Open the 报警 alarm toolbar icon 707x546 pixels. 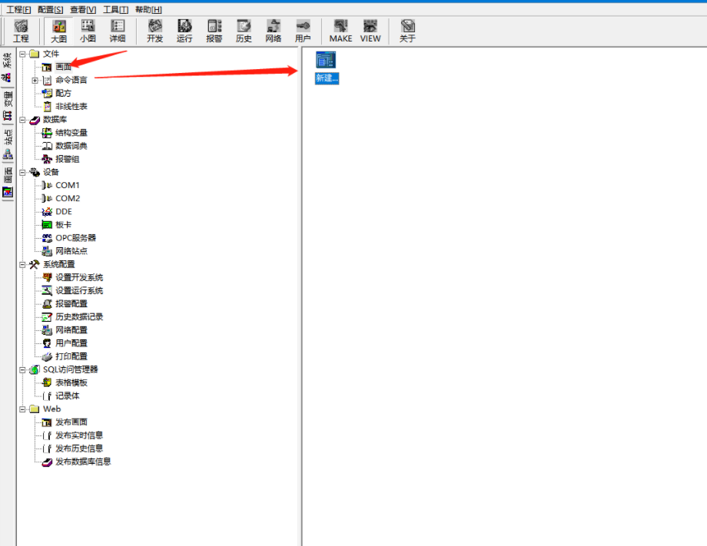coord(214,31)
